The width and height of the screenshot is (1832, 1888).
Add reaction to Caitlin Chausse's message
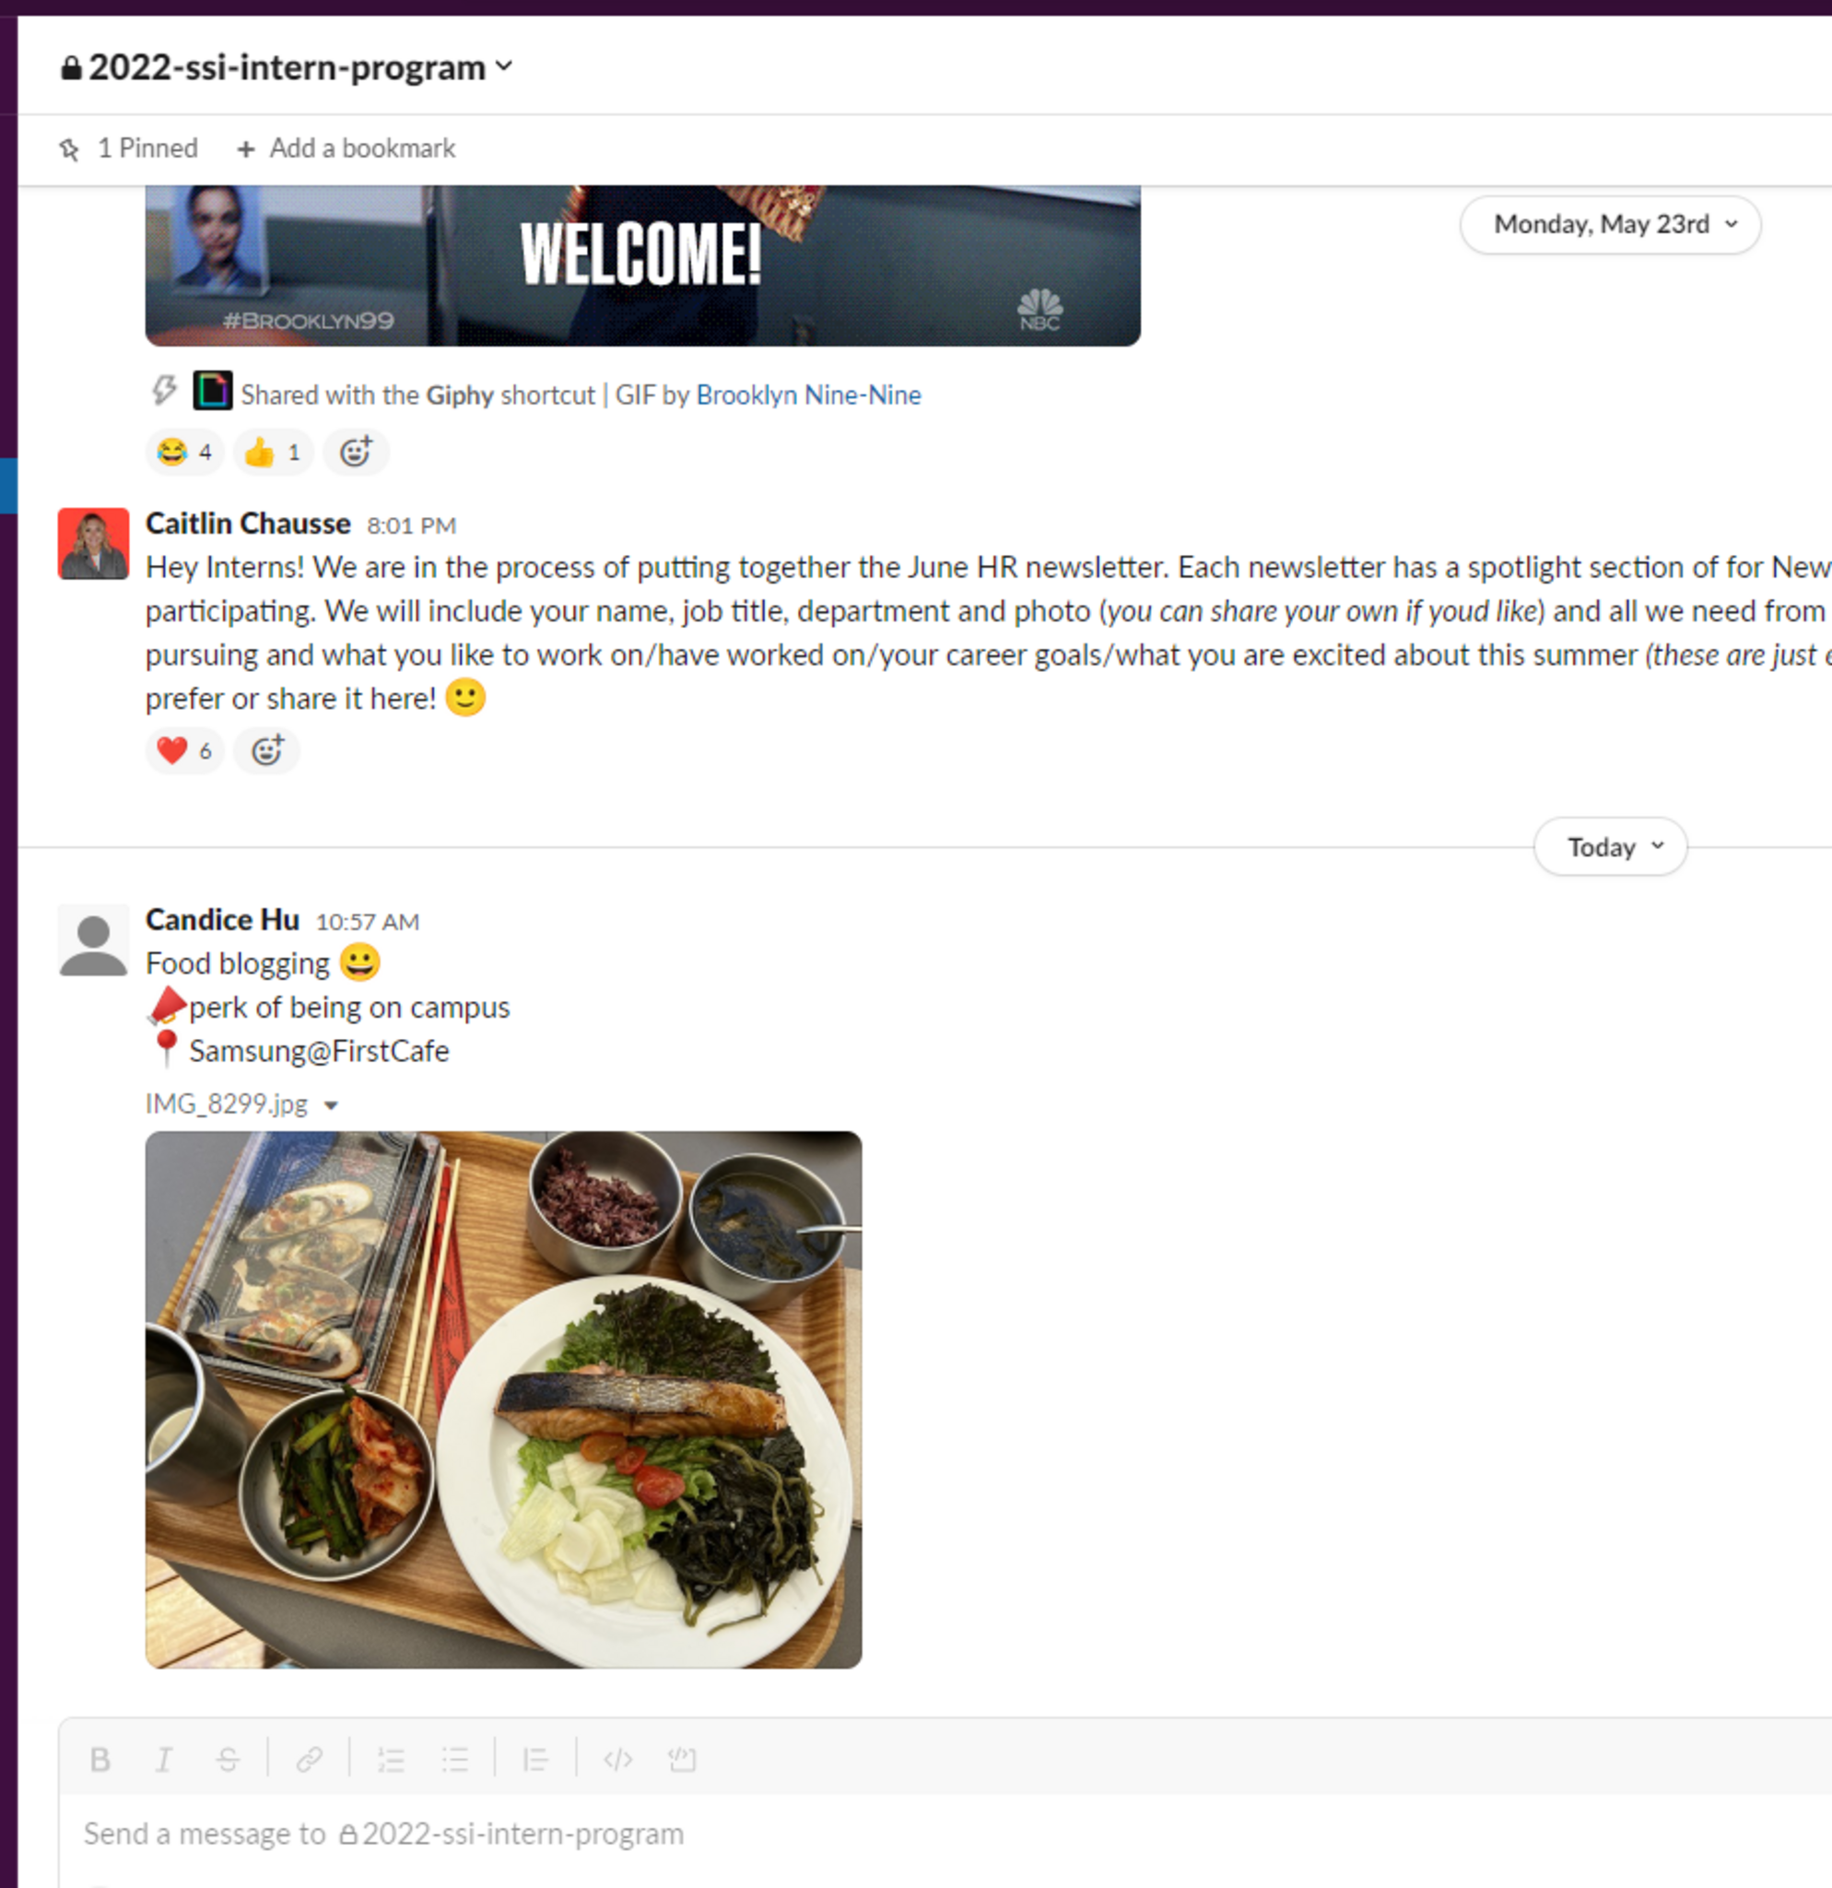[x=266, y=750]
